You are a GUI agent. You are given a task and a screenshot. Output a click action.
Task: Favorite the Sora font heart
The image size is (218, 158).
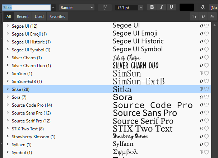pyautogui.click(x=207, y=97)
